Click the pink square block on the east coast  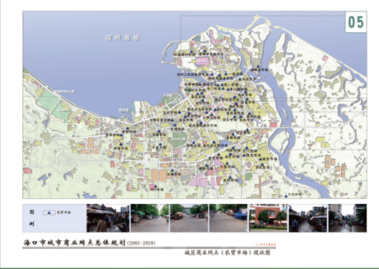[325, 58]
